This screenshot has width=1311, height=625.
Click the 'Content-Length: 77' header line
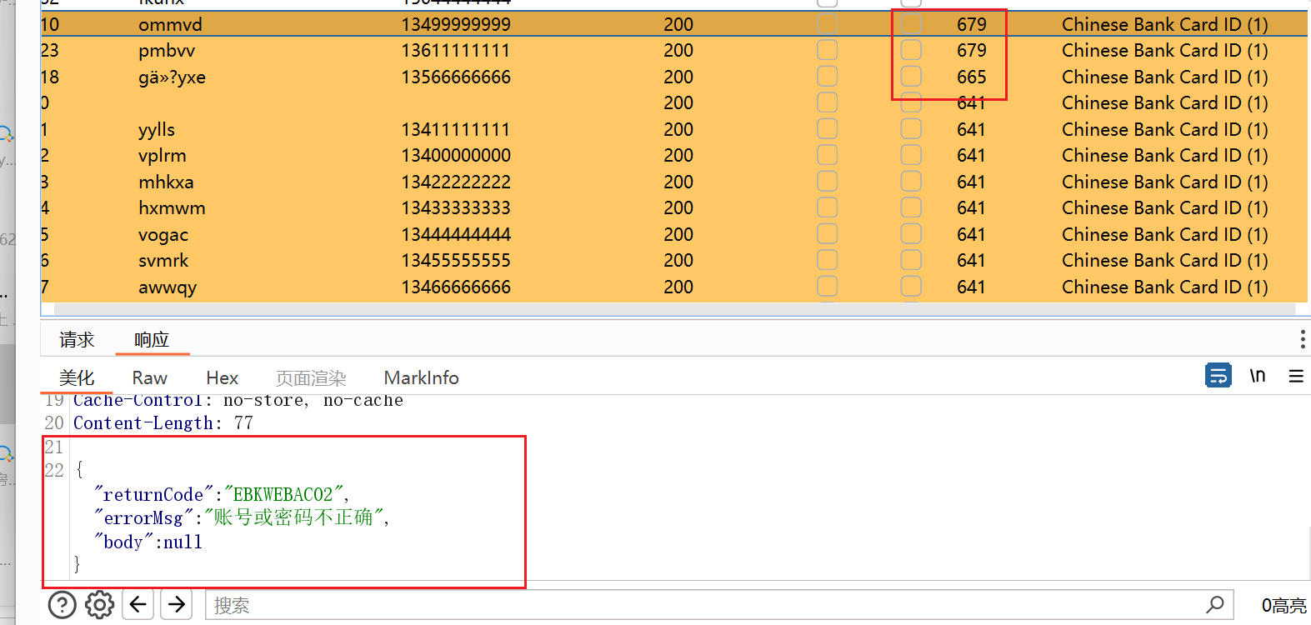[163, 423]
